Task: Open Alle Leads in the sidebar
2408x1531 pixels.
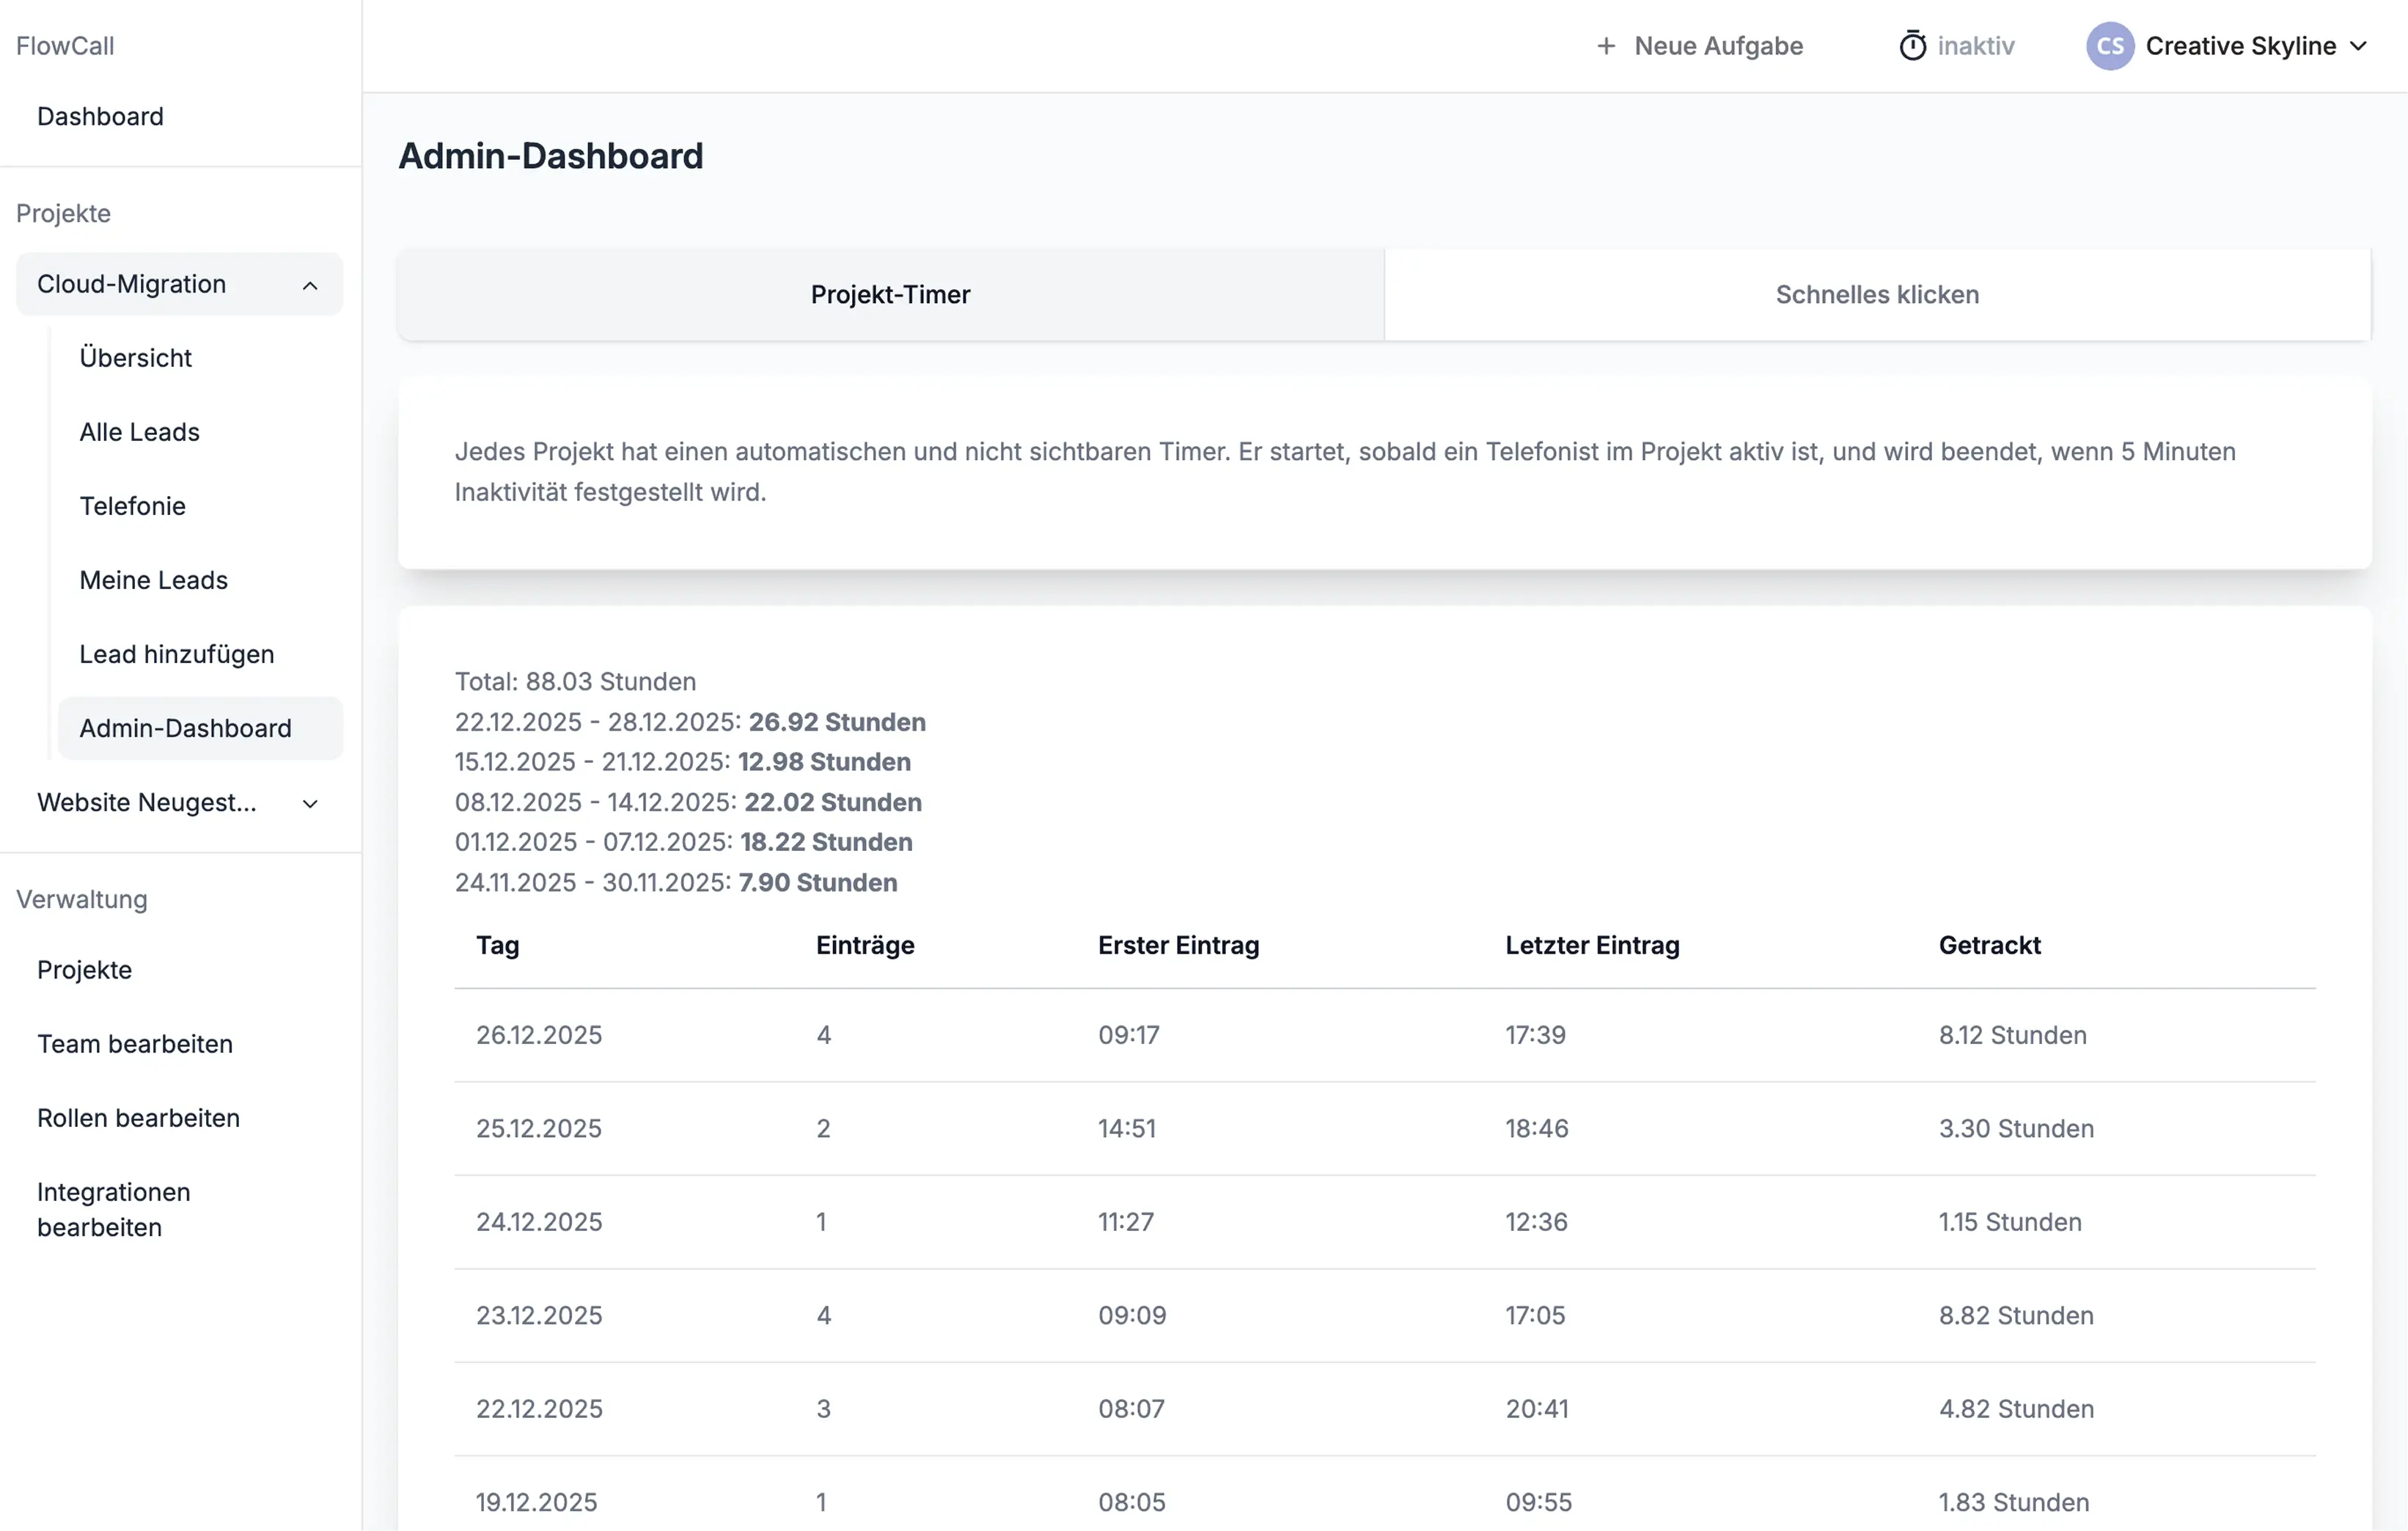Action: tap(139, 431)
